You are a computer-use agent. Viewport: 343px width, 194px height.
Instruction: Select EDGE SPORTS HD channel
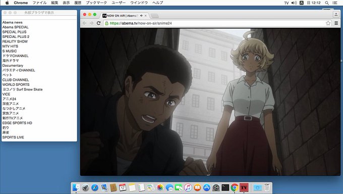(x=17, y=123)
